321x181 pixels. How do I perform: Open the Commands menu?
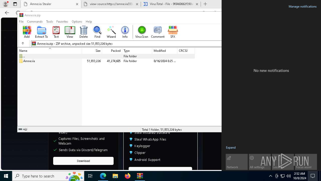point(35,22)
